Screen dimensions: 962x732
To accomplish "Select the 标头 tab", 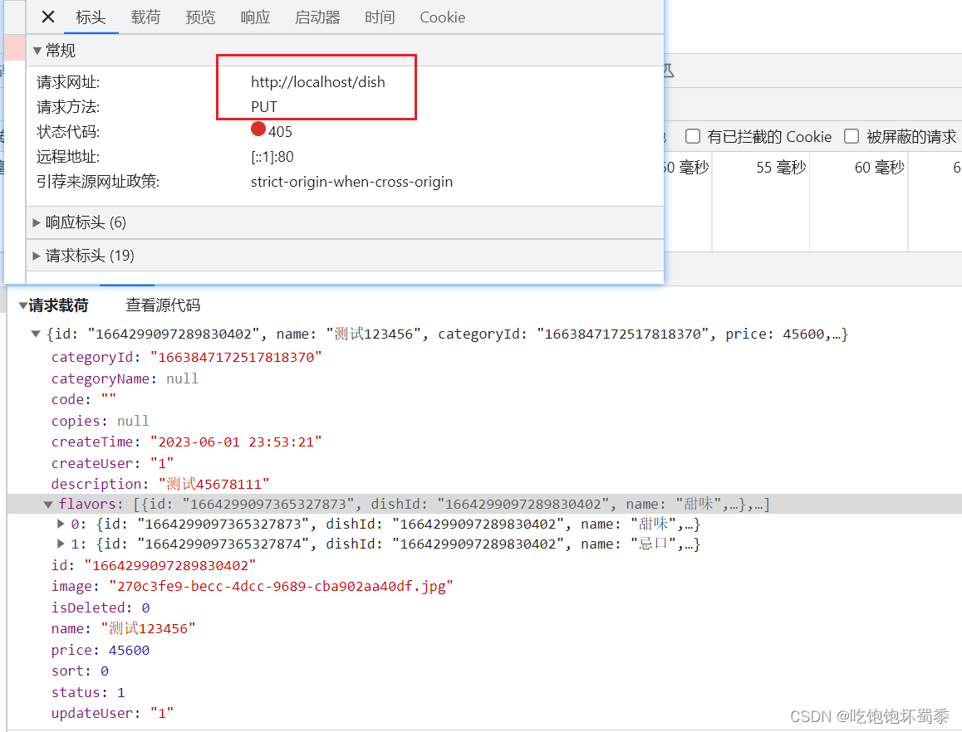I will 91,17.
